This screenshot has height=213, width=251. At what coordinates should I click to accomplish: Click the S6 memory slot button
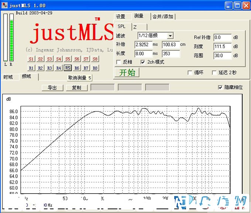click(77, 59)
